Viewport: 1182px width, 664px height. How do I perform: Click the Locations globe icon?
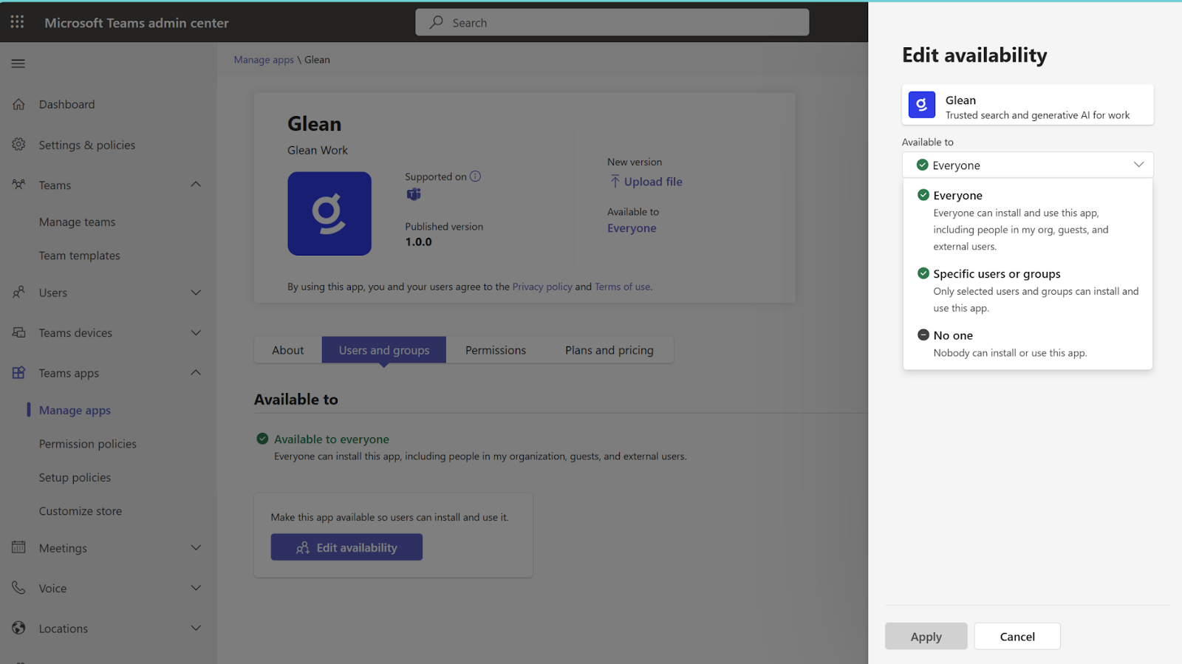click(19, 629)
